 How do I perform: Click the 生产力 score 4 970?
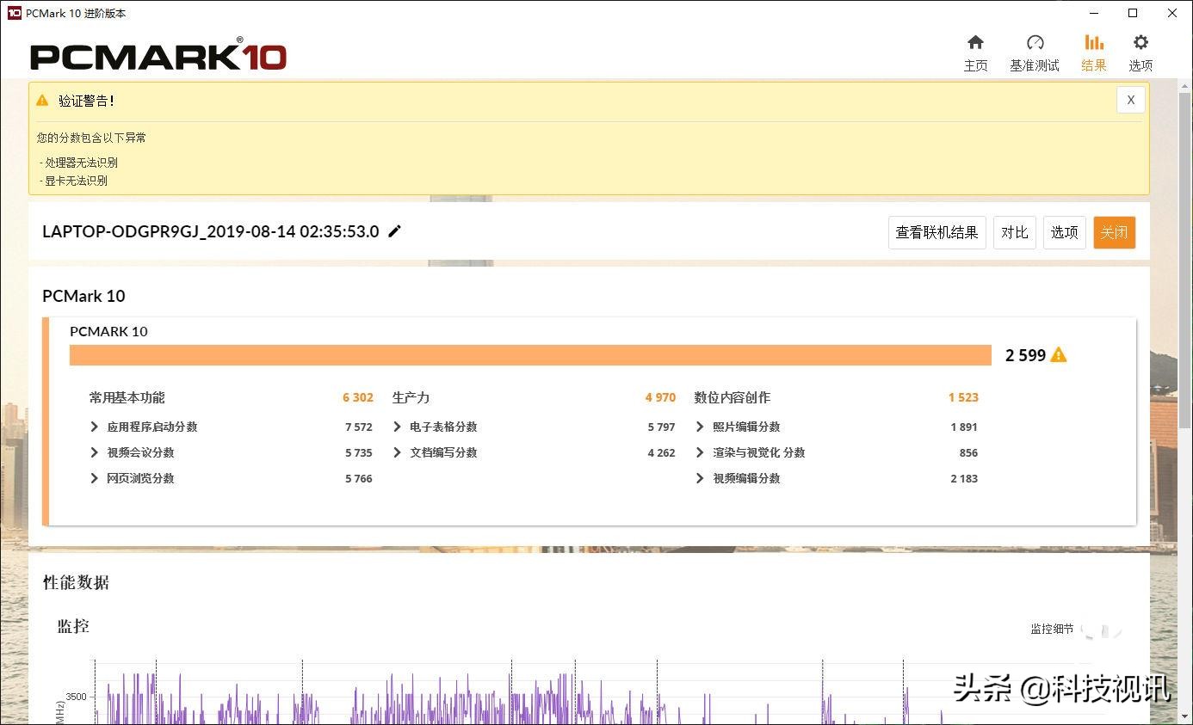click(x=660, y=397)
